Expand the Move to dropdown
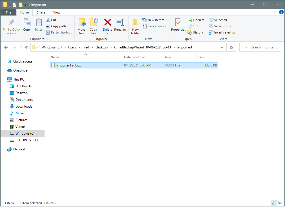This screenshot has width=285, height=207. (81, 33)
